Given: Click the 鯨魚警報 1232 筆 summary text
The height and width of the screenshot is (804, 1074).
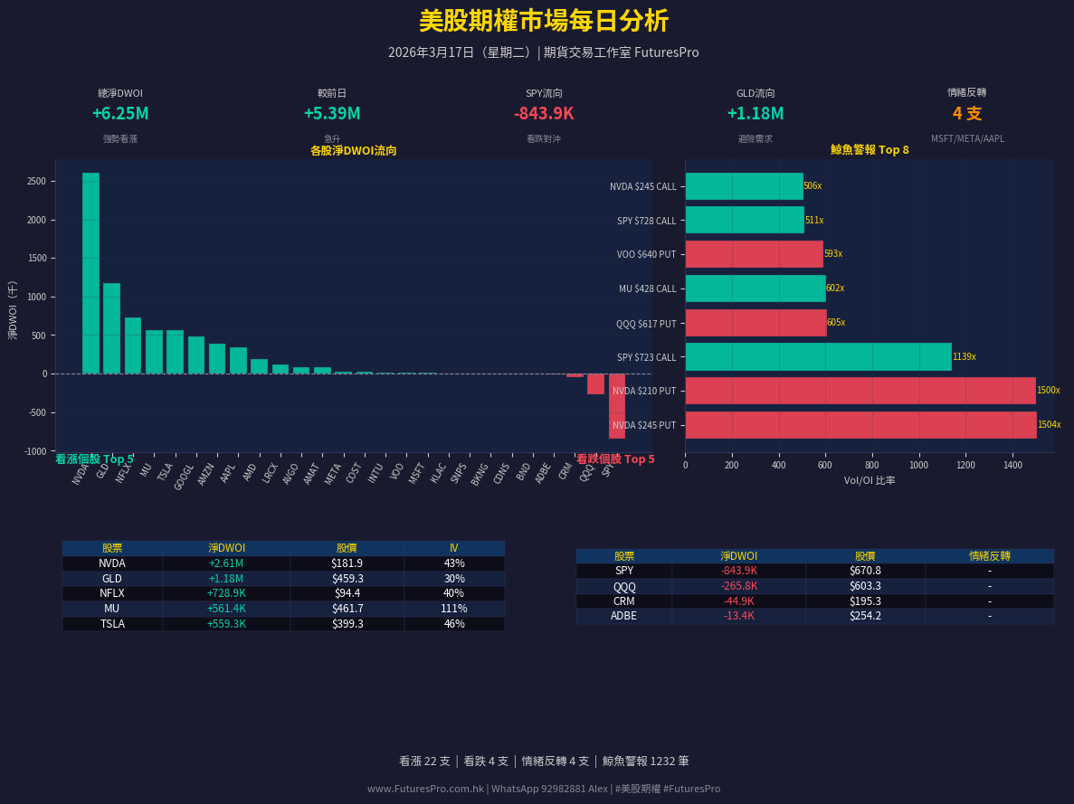Looking at the screenshot, I should coord(645,761).
